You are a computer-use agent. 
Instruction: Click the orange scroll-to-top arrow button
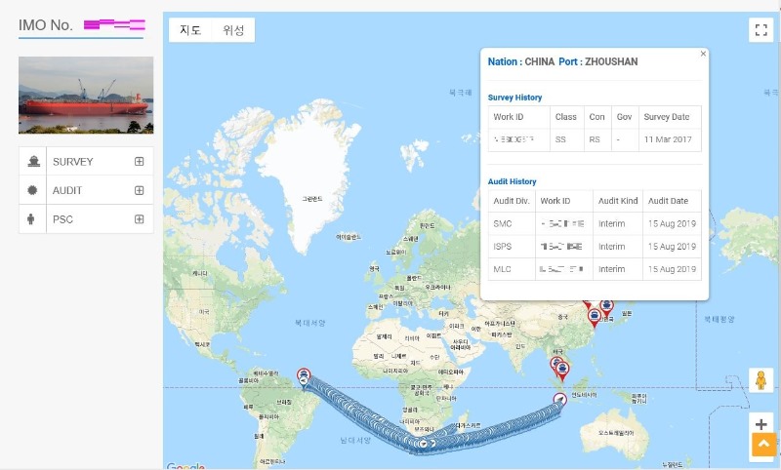click(763, 445)
